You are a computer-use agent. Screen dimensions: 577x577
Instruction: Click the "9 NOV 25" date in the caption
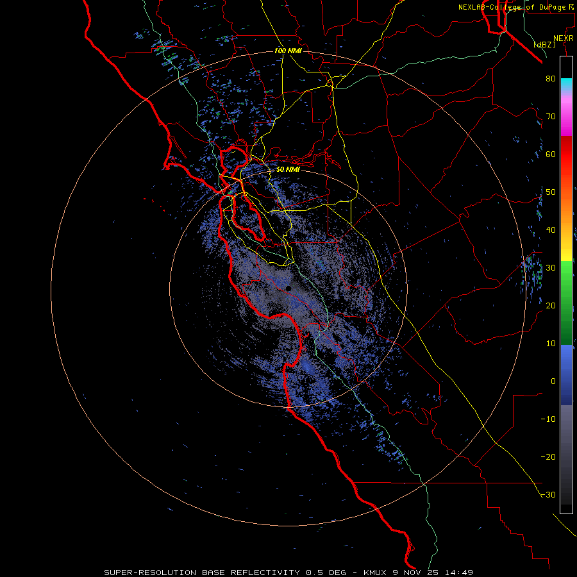(x=416, y=573)
